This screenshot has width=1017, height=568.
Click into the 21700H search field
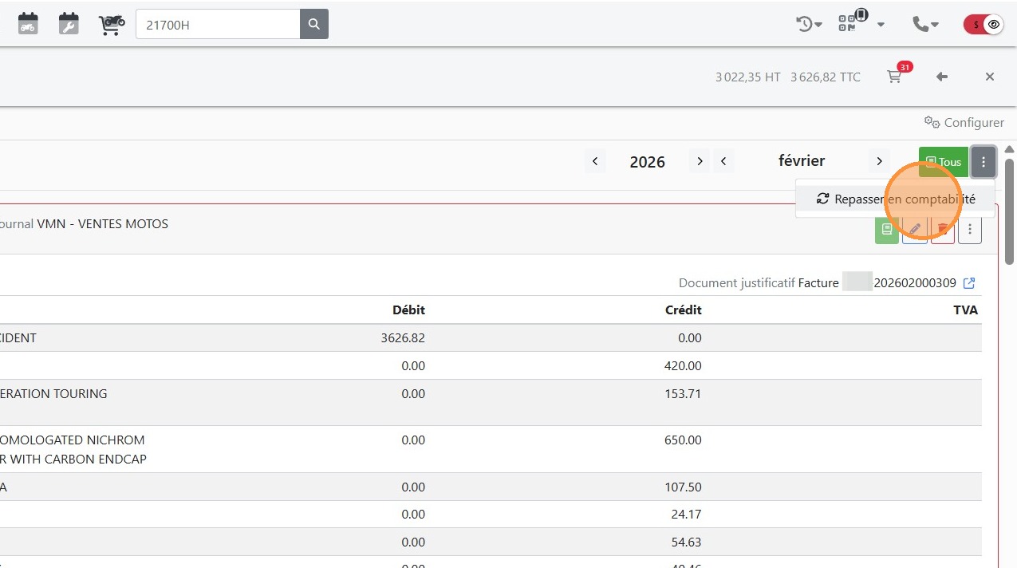[x=217, y=24]
